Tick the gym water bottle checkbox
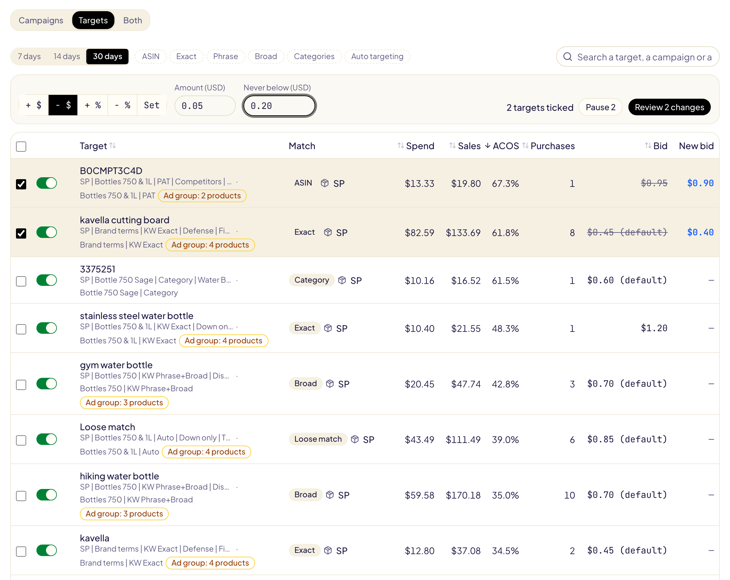Image resolution: width=730 pixels, height=580 pixels. pyautogui.click(x=21, y=385)
